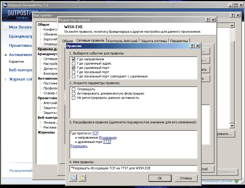Image resolution: width=245 pixels, height=188 pixels.
Task: Select Блокировка item in settings tree
Action: [50, 73]
